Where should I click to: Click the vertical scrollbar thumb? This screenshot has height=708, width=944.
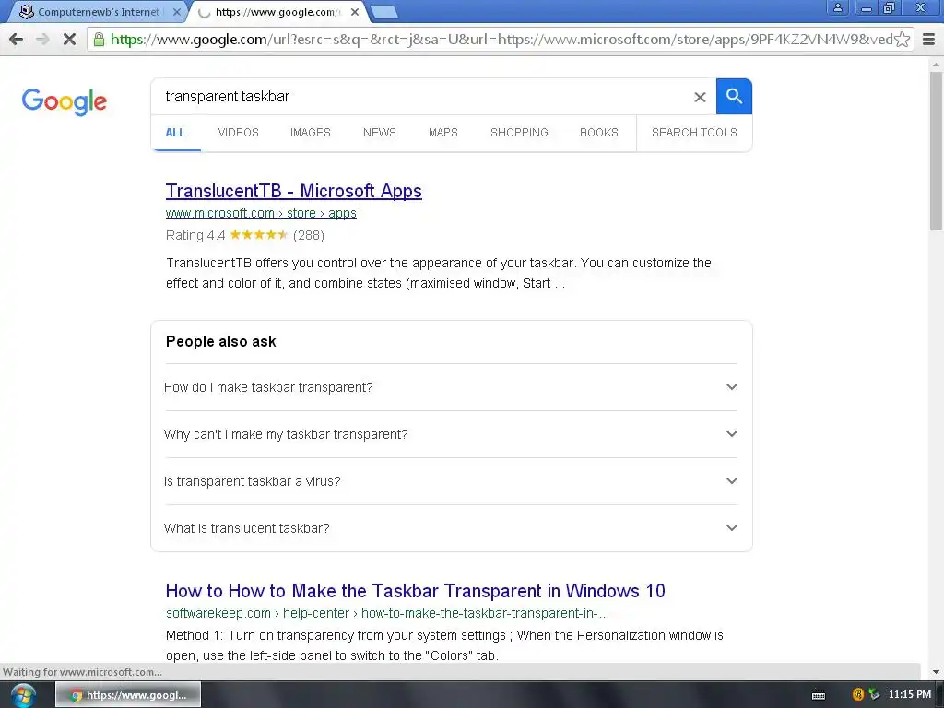pyautogui.click(x=937, y=150)
